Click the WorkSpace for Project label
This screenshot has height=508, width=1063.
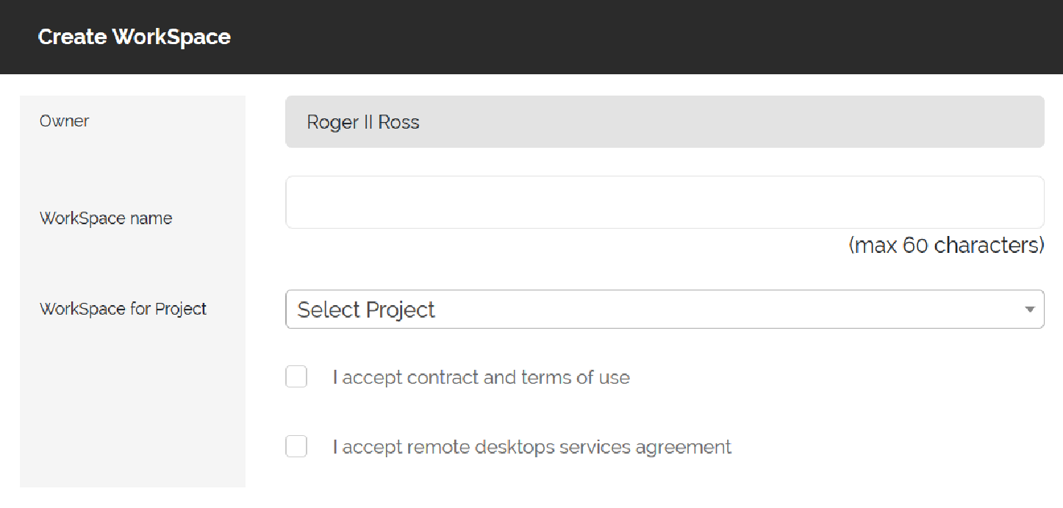pyautogui.click(x=124, y=309)
